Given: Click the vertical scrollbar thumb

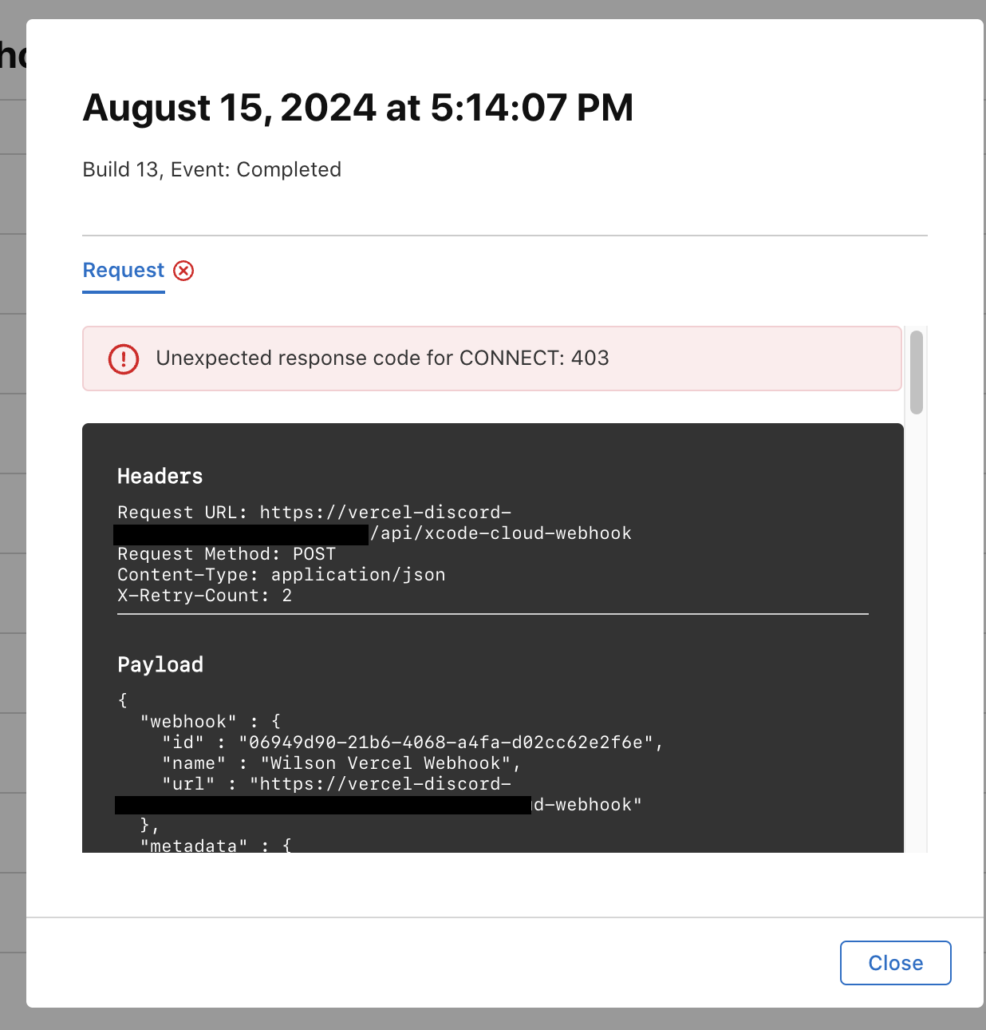Looking at the screenshot, I should coord(917,372).
